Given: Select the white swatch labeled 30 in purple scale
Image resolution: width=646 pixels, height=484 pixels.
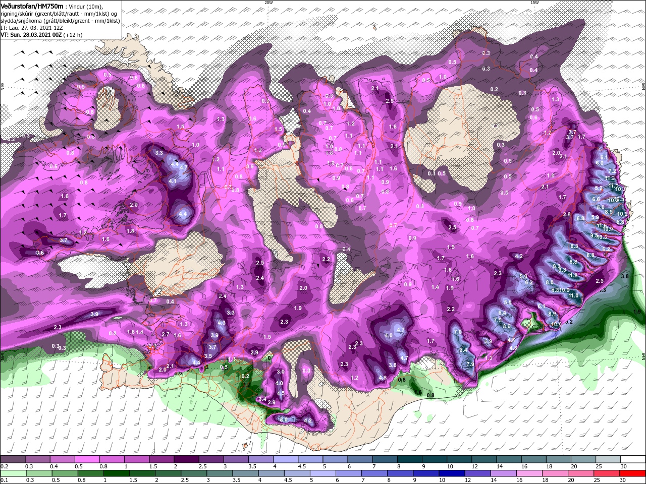Looking at the screenshot, I should pos(632,459).
